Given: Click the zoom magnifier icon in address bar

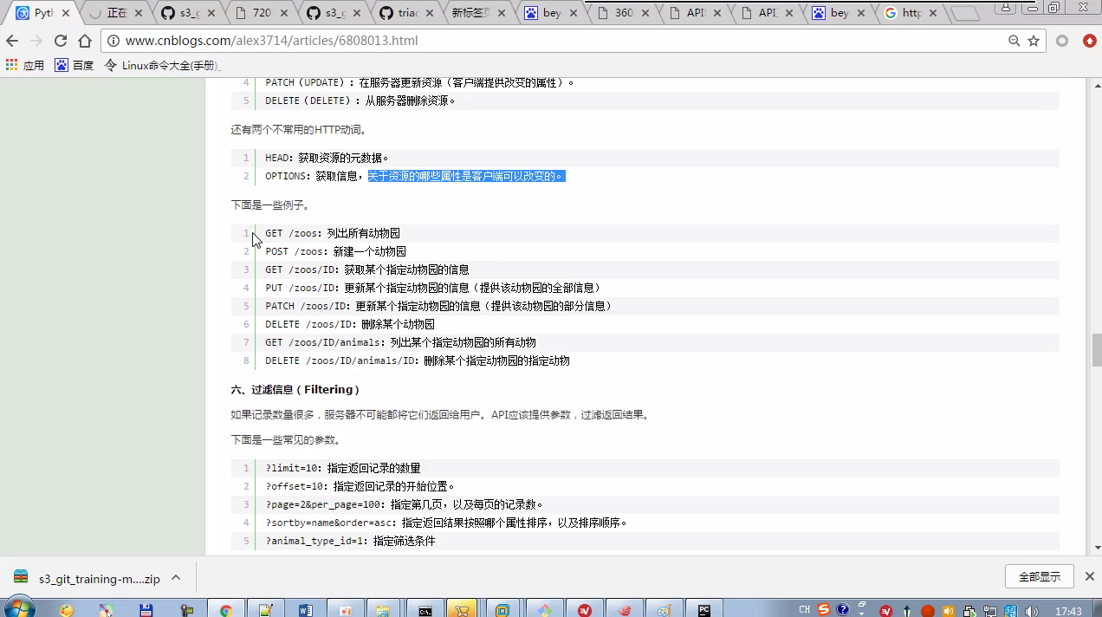Looking at the screenshot, I should [1014, 41].
